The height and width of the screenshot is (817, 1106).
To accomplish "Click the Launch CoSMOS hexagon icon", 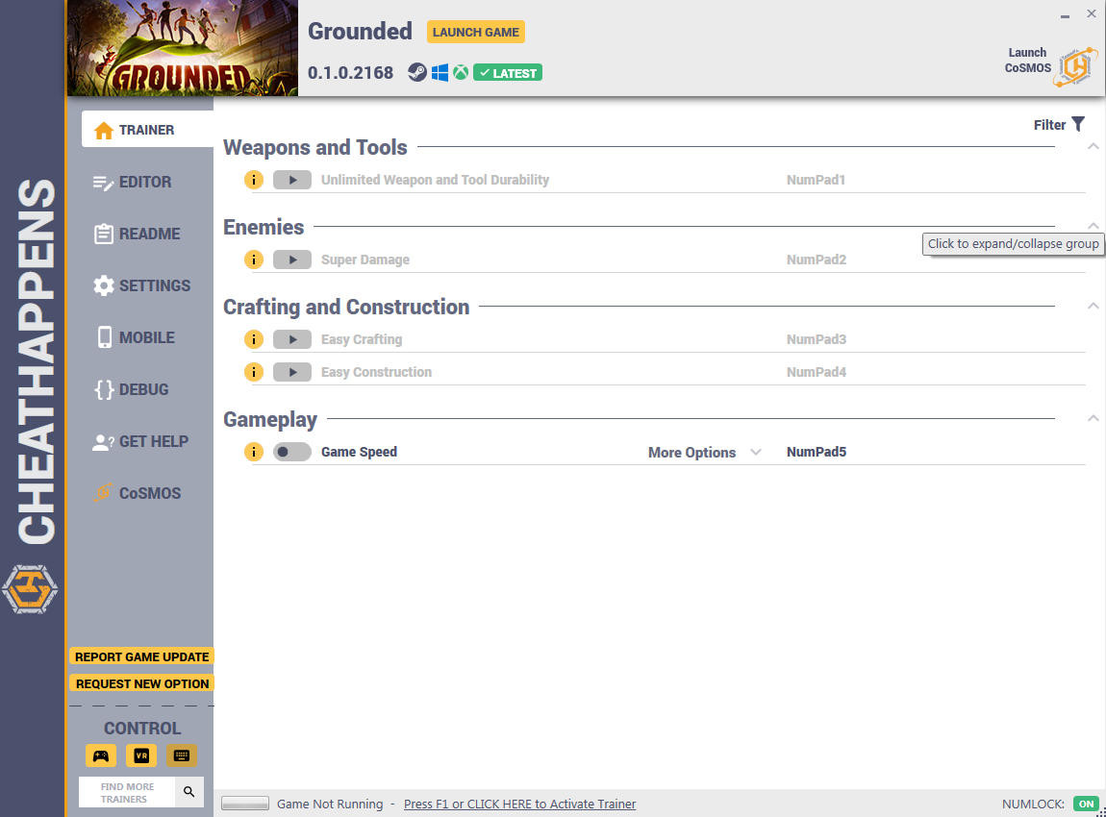I will pyautogui.click(x=1075, y=67).
